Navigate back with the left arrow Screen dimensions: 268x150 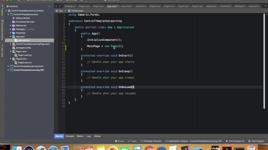click(x=56, y=6)
